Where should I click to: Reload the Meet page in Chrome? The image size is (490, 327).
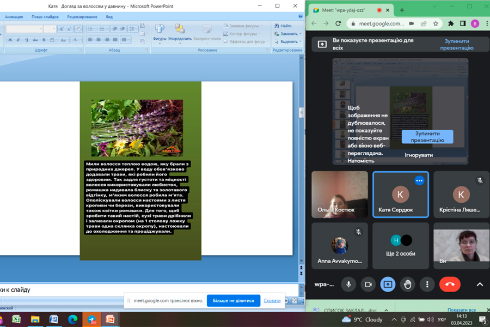(338, 23)
